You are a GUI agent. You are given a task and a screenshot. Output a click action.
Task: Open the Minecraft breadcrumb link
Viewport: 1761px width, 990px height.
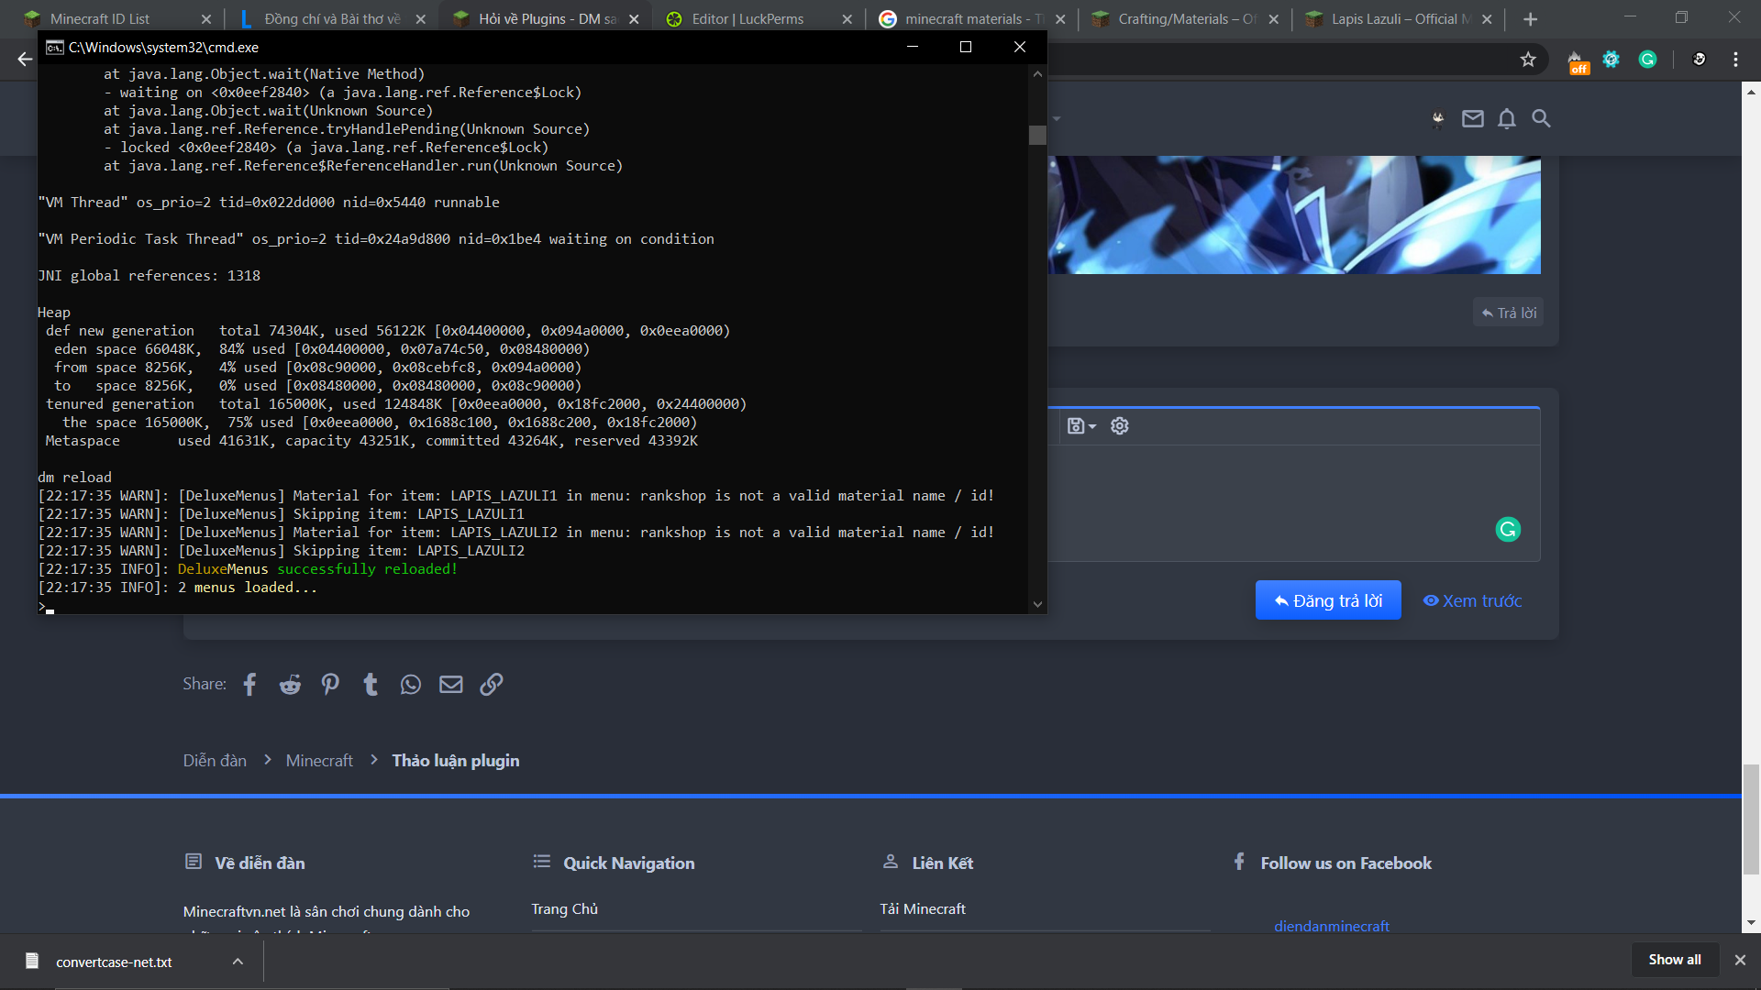(x=318, y=761)
